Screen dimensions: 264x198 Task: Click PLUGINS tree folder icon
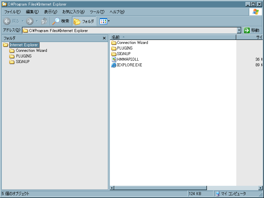click(12, 56)
